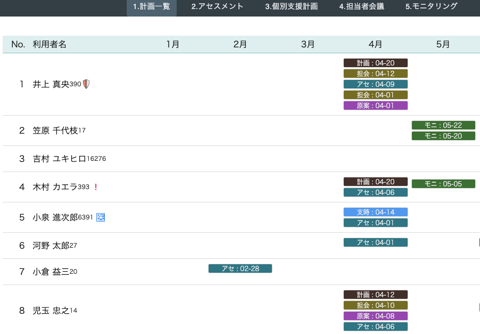Viewport: 480px width, 334px height.
Task: Click 医 badge icon beside 小泉 進次郎
Action: (x=101, y=217)
